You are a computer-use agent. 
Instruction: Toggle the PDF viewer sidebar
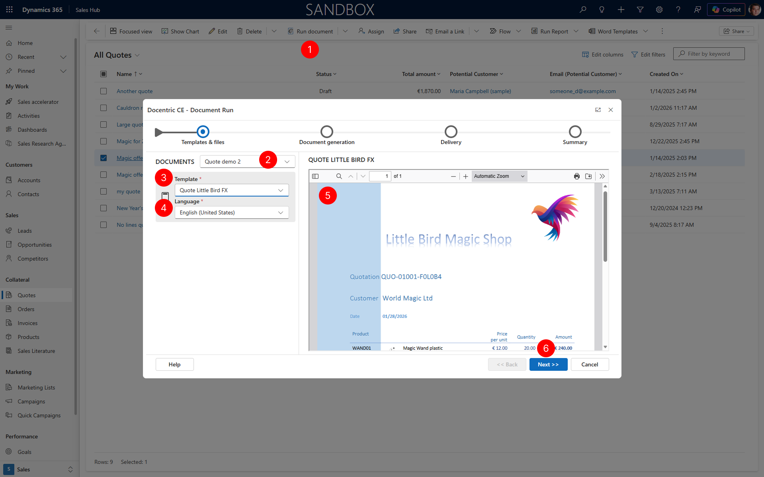pos(315,176)
